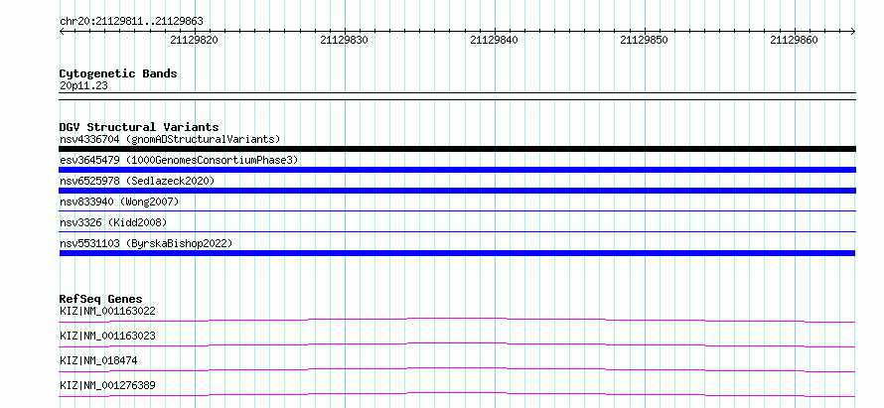This screenshot has width=884, height=408.
Task: Click the thin blue line under nsv3326
Action: (457, 231)
